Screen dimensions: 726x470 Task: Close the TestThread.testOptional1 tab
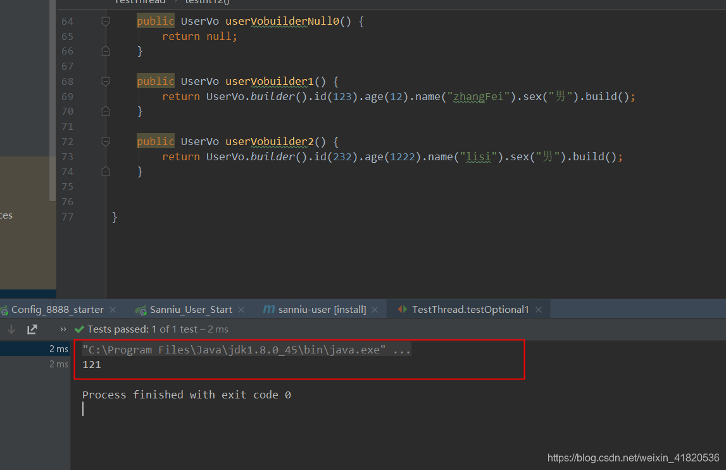(539, 310)
